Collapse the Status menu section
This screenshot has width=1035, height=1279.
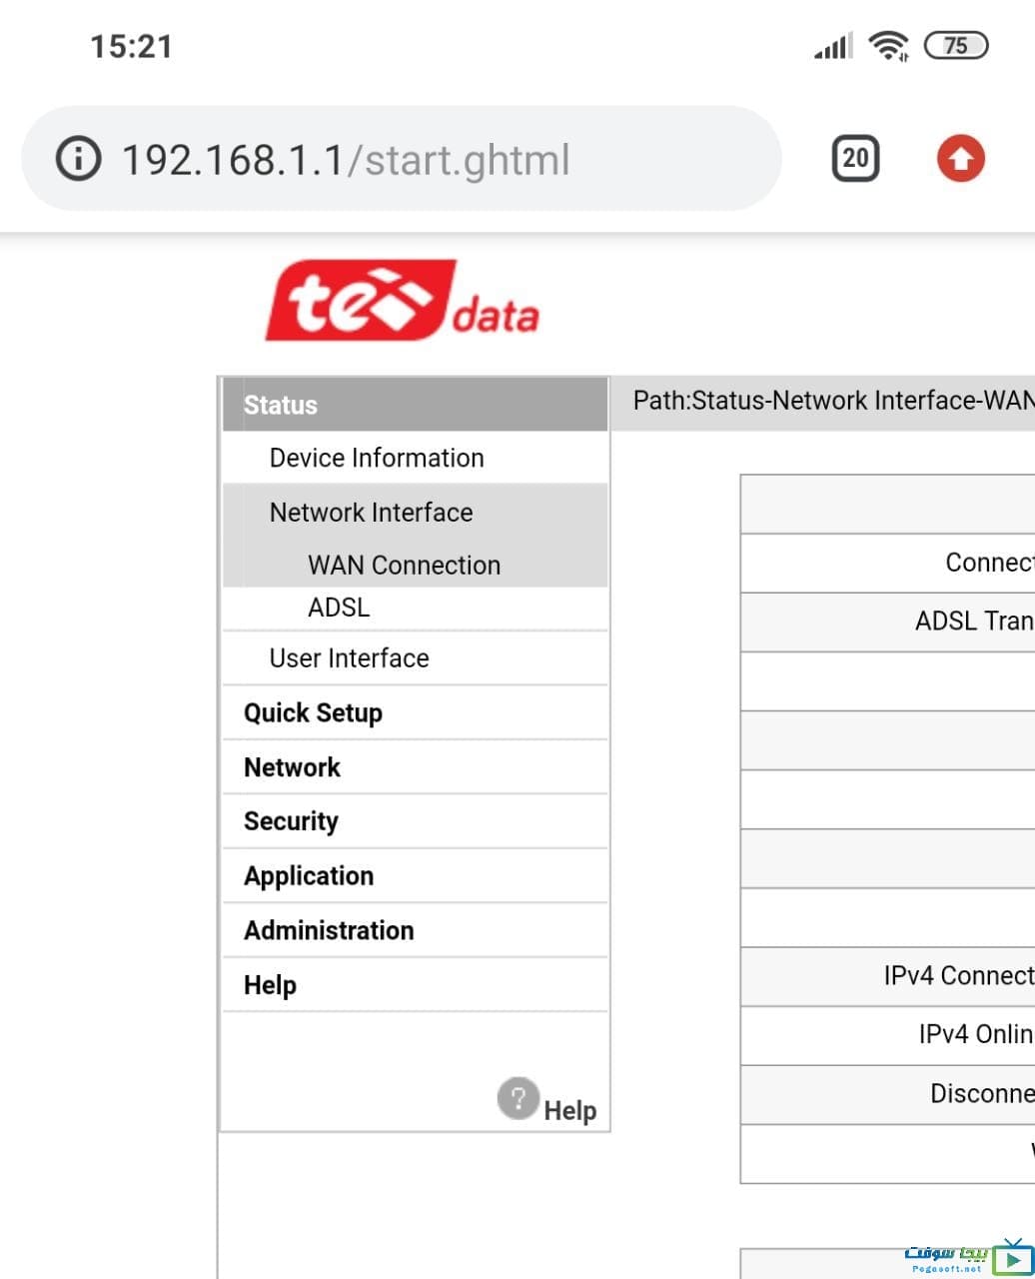pyautogui.click(x=416, y=405)
